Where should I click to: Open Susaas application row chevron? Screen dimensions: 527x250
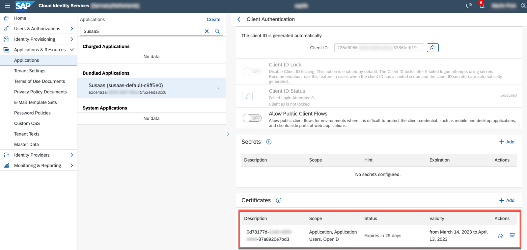(219, 88)
